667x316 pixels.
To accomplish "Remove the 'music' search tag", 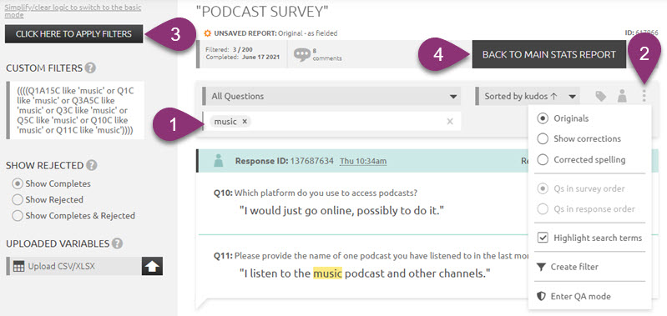I will click(244, 122).
